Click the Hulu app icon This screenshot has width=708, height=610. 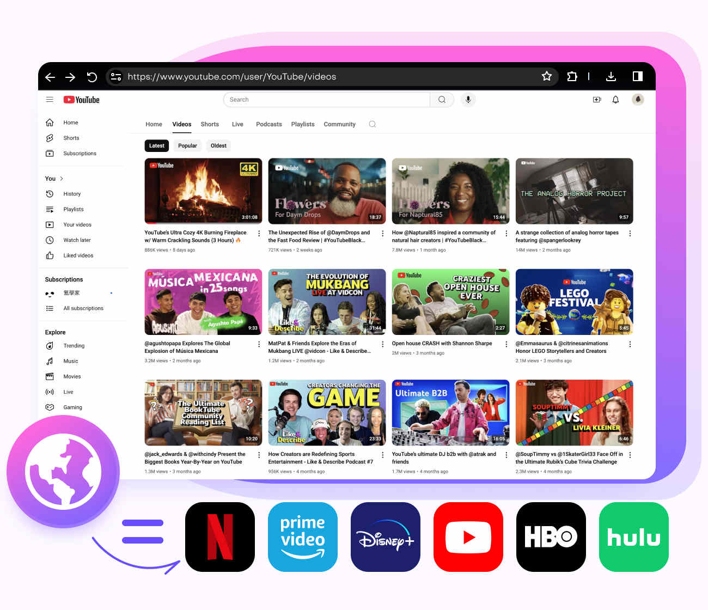(634, 537)
